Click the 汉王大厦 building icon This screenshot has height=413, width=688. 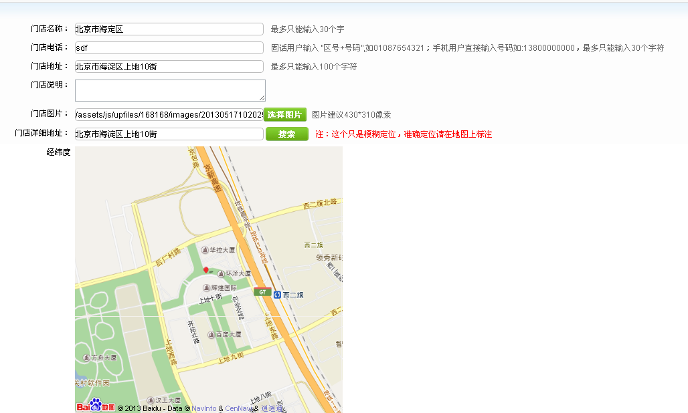click(x=150, y=400)
